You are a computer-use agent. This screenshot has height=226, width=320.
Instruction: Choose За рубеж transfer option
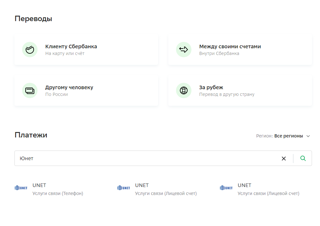pyautogui.click(x=240, y=90)
